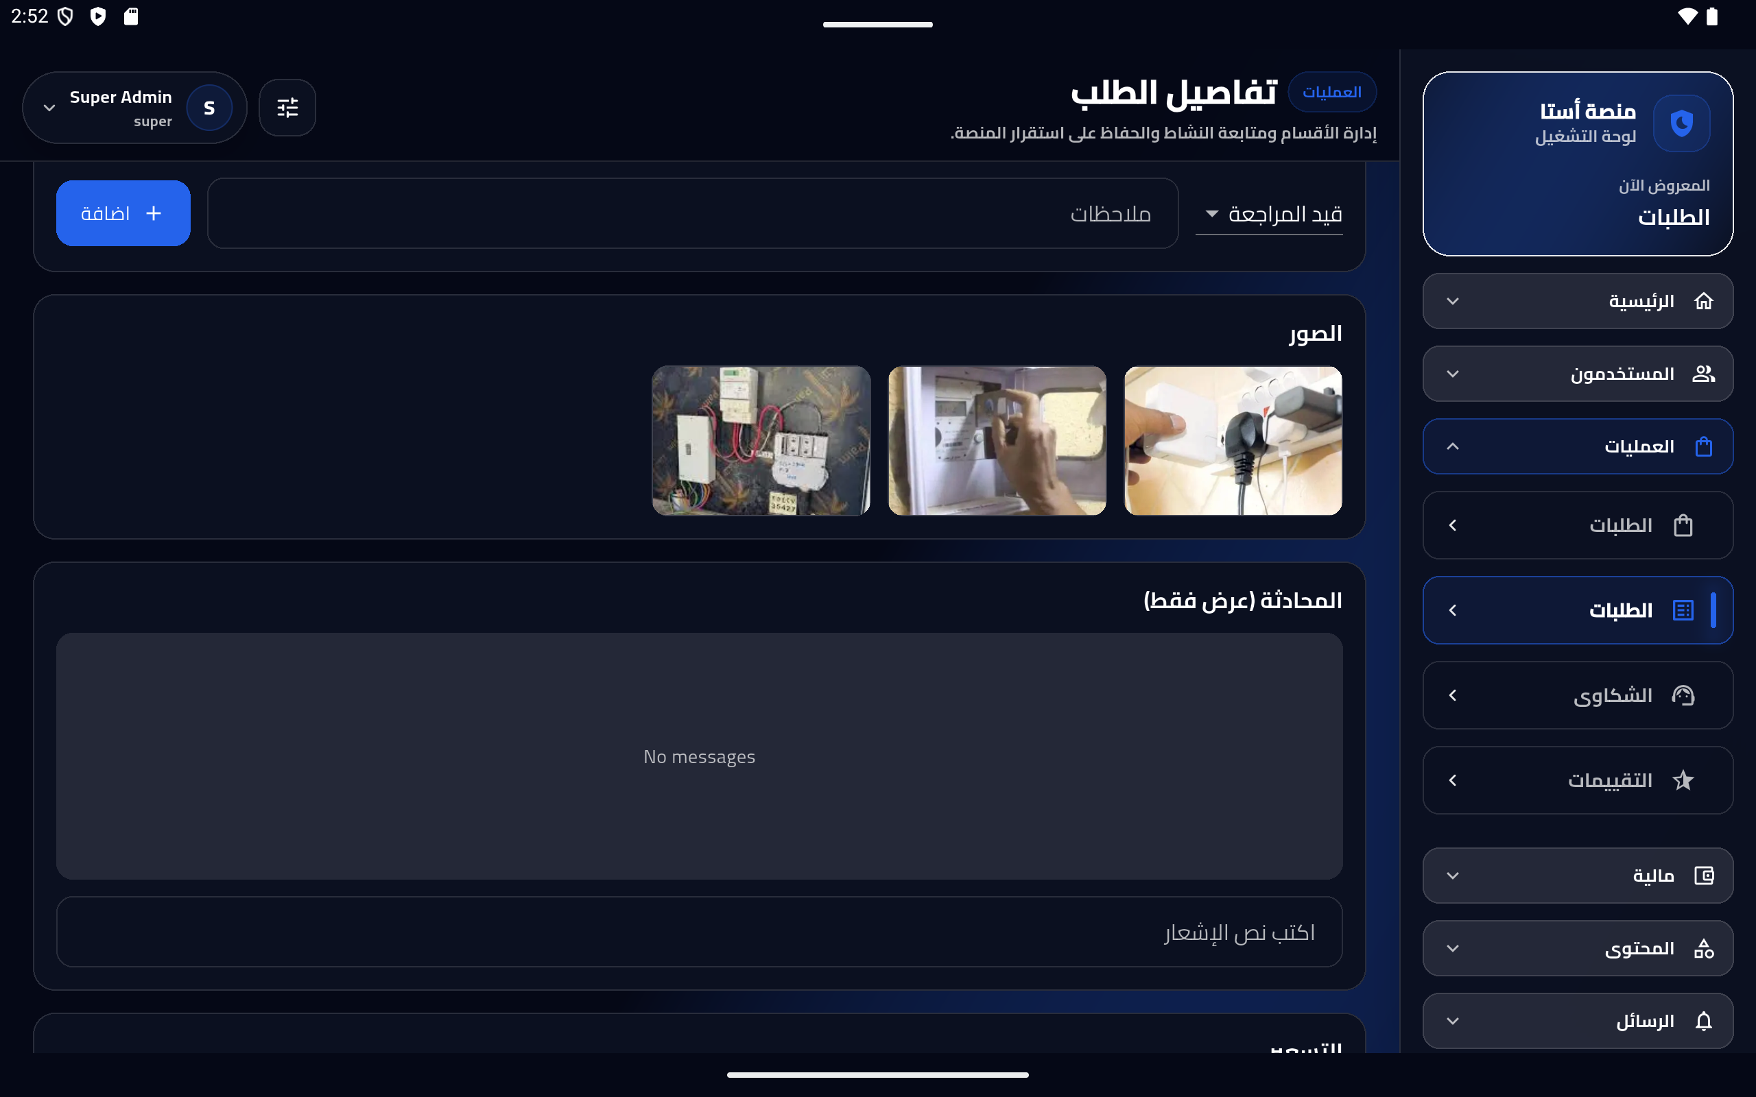Click the star icon beside التقييمات
The image size is (1756, 1097).
coord(1683,780)
